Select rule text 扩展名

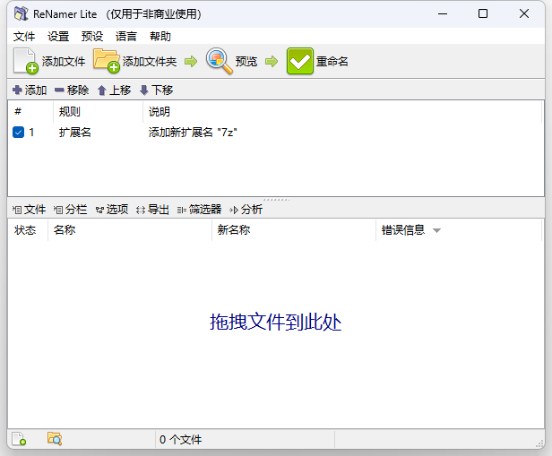point(75,133)
